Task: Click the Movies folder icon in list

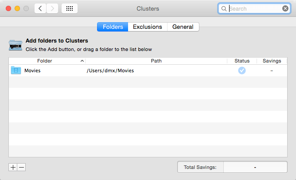Action: (16, 70)
